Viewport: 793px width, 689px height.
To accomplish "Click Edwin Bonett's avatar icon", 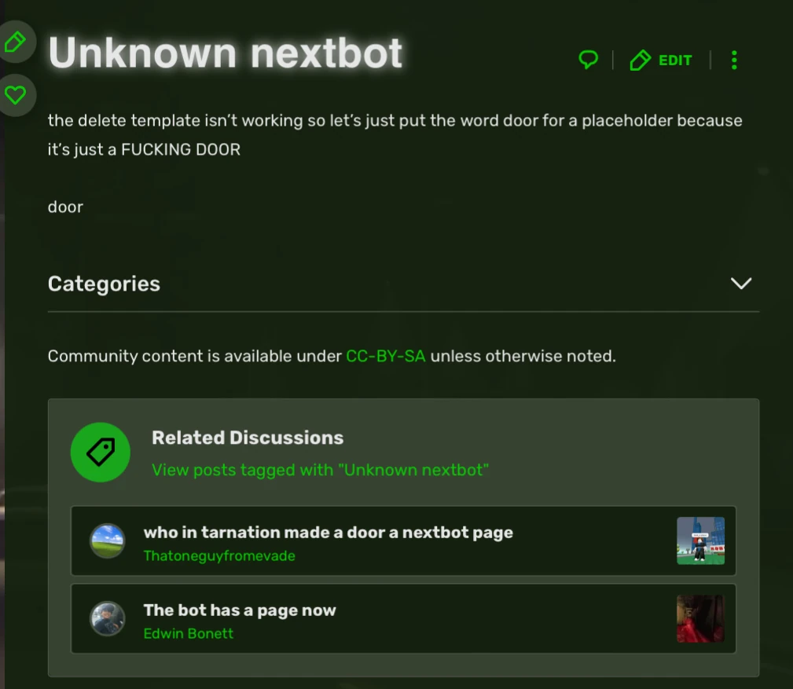I will point(107,618).
